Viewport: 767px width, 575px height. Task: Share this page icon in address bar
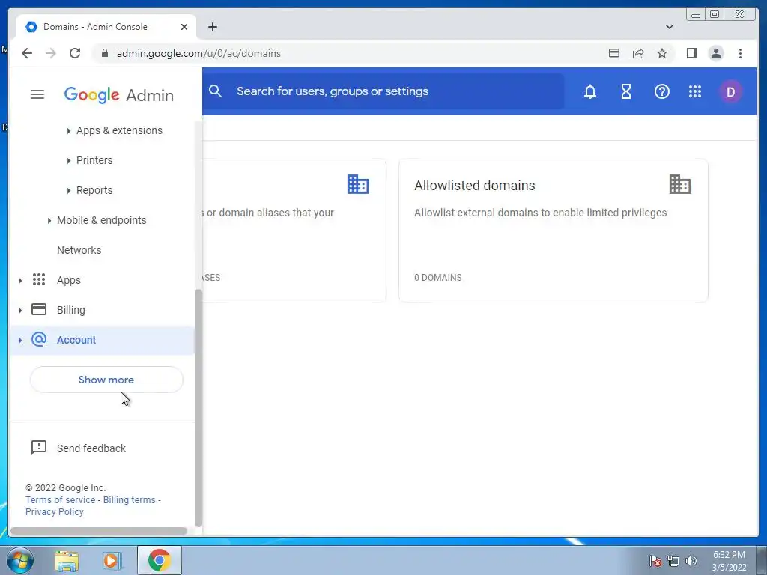pyautogui.click(x=638, y=53)
